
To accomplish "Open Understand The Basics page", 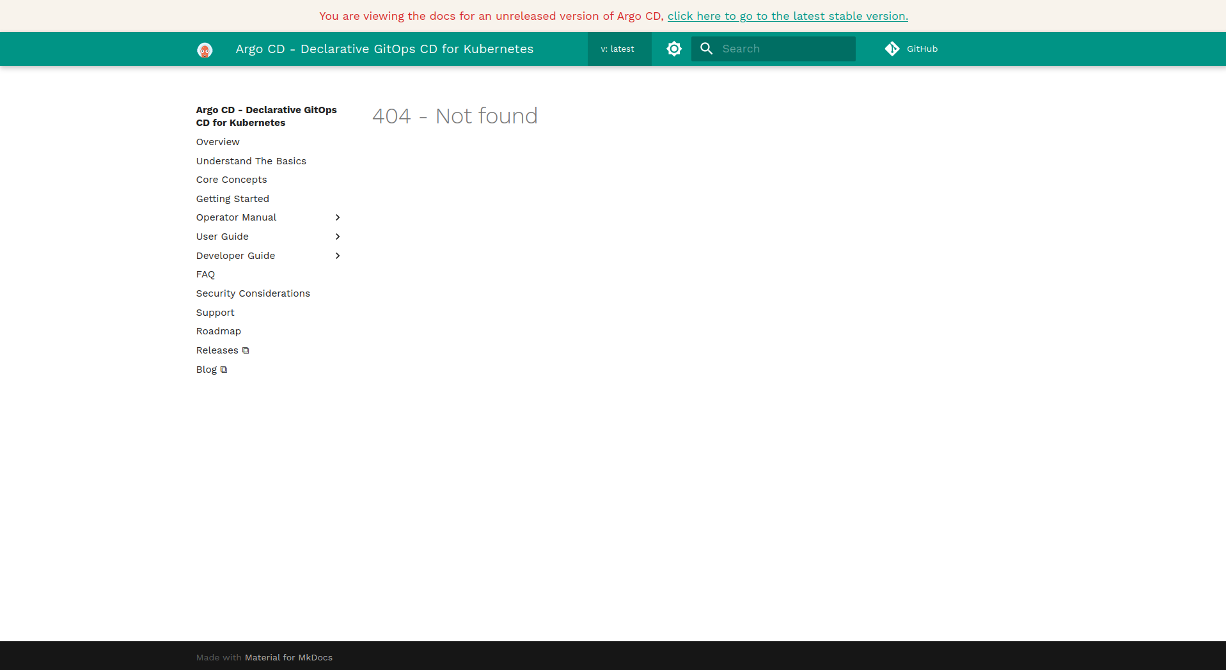I will pyautogui.click(x=251, y=161).
